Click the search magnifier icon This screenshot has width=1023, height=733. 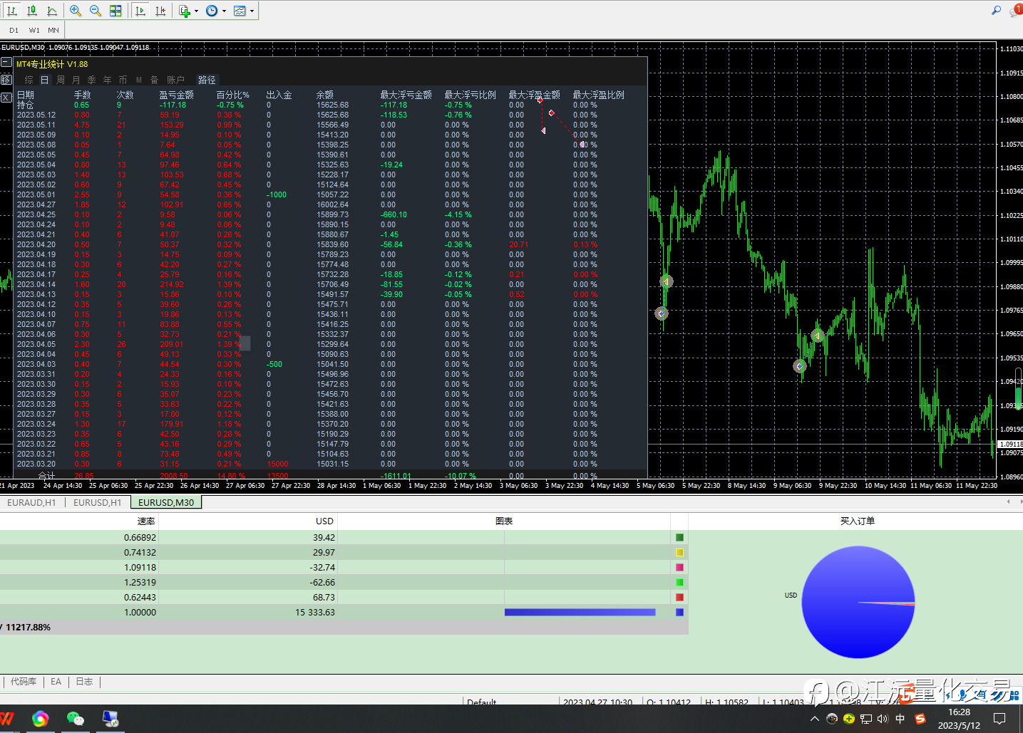pyautogui.click(x=997, y=10)
